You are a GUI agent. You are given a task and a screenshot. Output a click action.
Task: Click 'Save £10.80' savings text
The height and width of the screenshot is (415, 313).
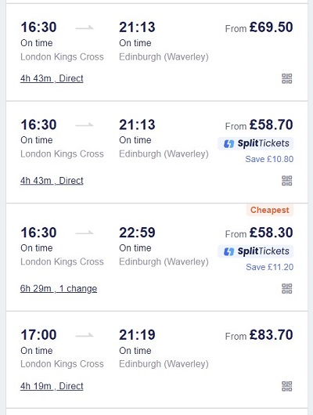[x=269, y=159]
